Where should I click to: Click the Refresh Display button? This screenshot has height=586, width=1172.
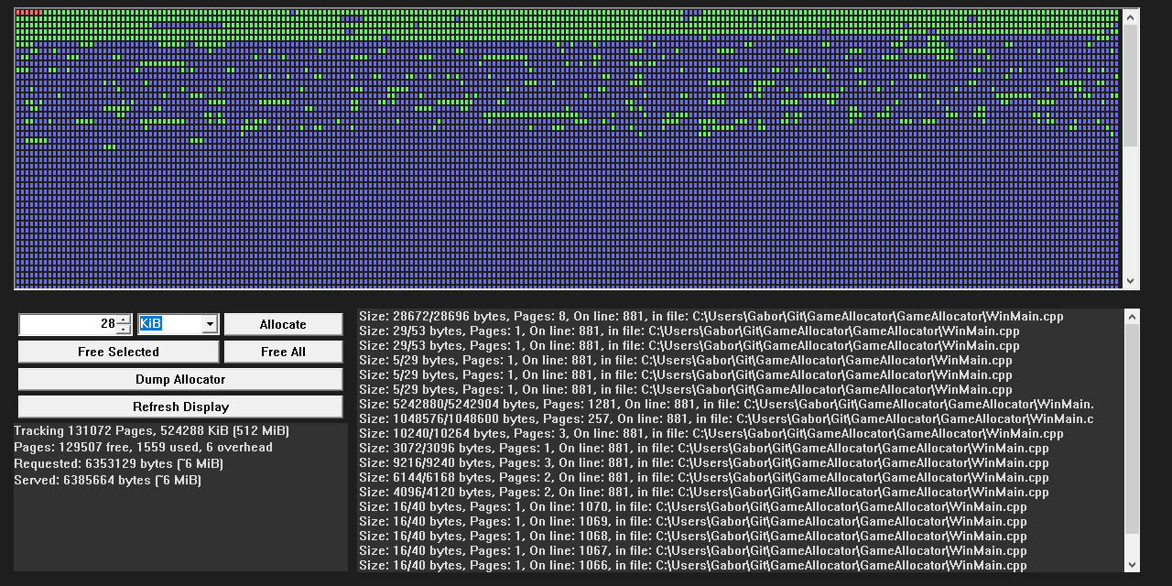pyautogui.click(x=179, y=406)
